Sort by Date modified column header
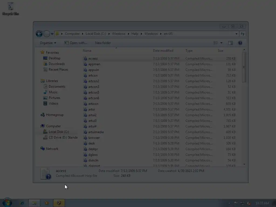This screenshot has height=207, width=276. point(163,50)
